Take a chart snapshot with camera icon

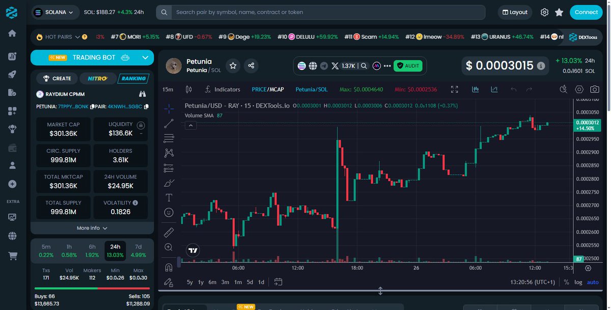(594, 89)
